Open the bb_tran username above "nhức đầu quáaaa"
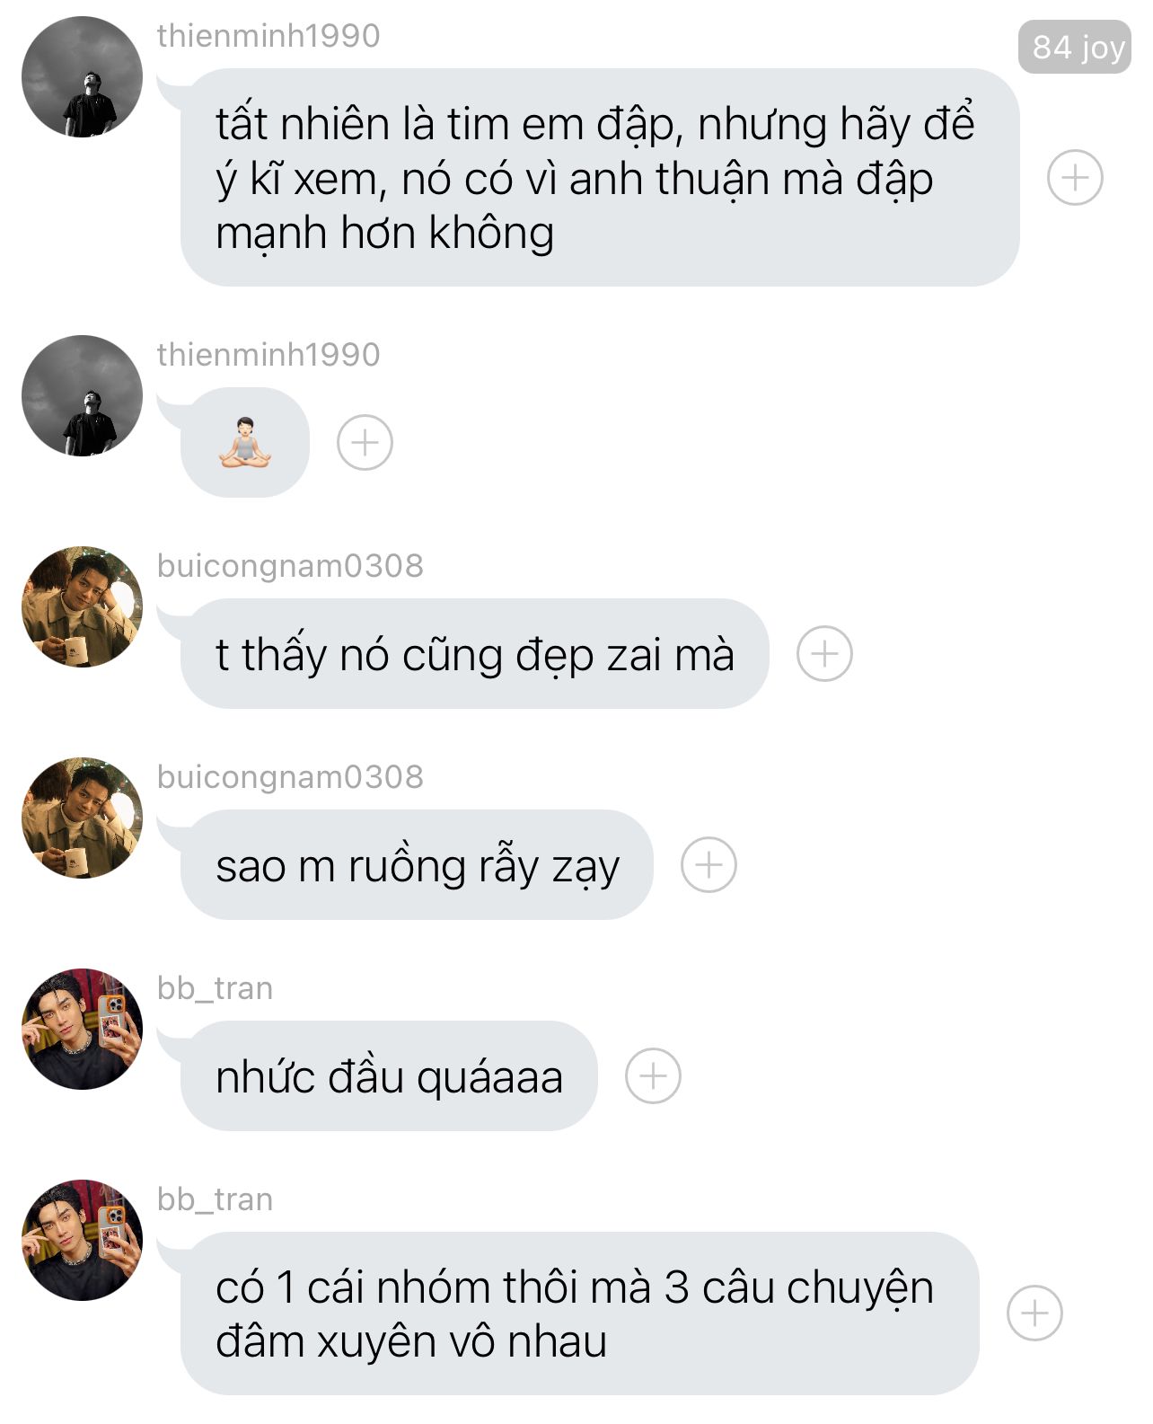 215,988
